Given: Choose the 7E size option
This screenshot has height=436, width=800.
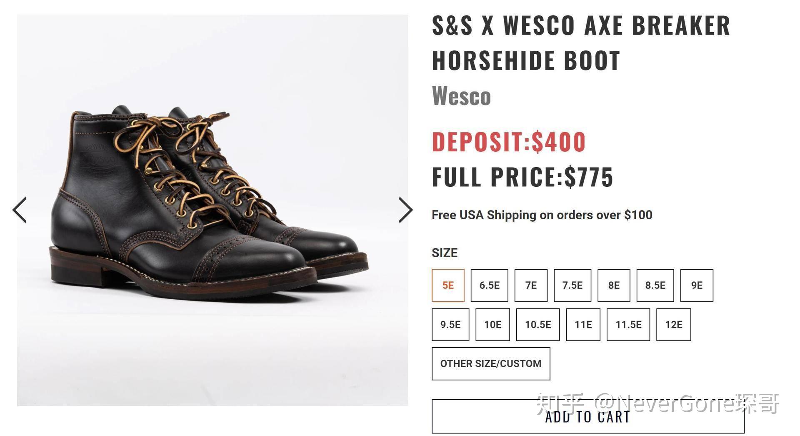Looking at the screenshot, I should 530,286.
